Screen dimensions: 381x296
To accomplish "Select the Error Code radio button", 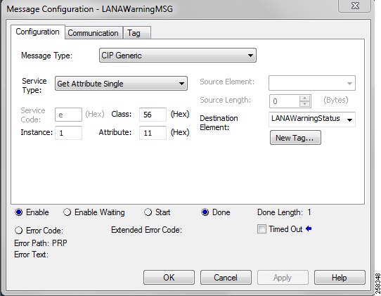I will (x=19, y=230).
